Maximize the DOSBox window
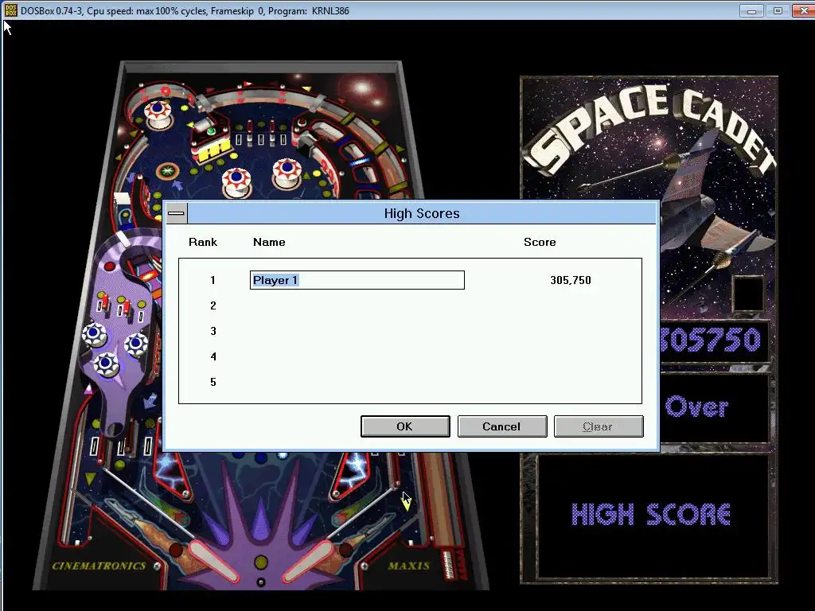 [778, 11]
